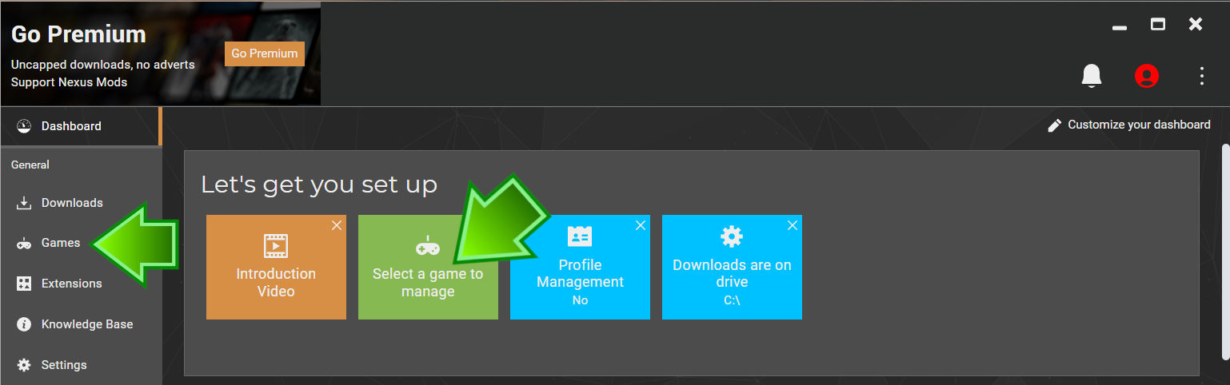Open Downloads in the sidebar
The image size is (1230, 385).
80,203
